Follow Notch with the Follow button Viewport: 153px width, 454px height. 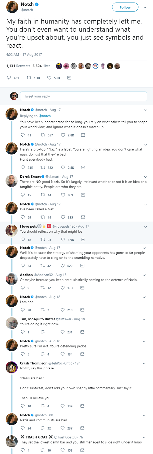tap(125, 7)
